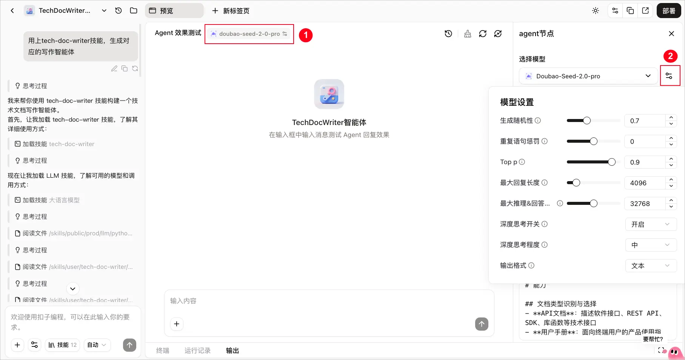685x360 pixels.
Task: Show info for 重复语句惩罚
Action: pos(545,141)
